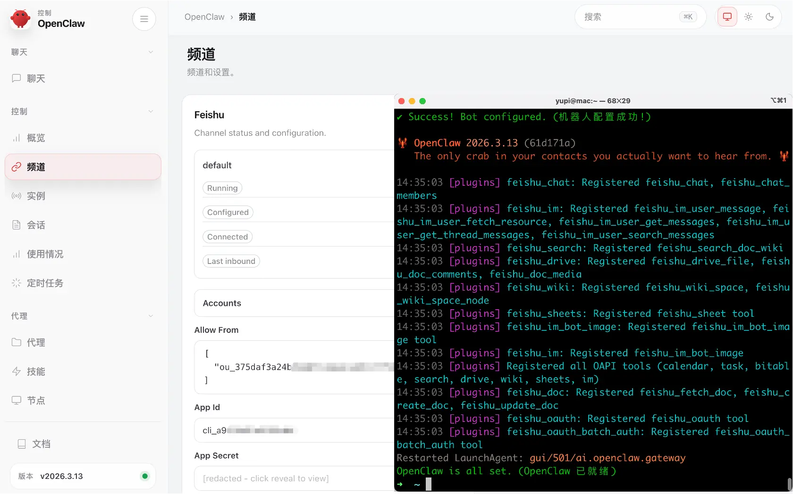Click the Feishu channel heading

click(x=209, y=115)
